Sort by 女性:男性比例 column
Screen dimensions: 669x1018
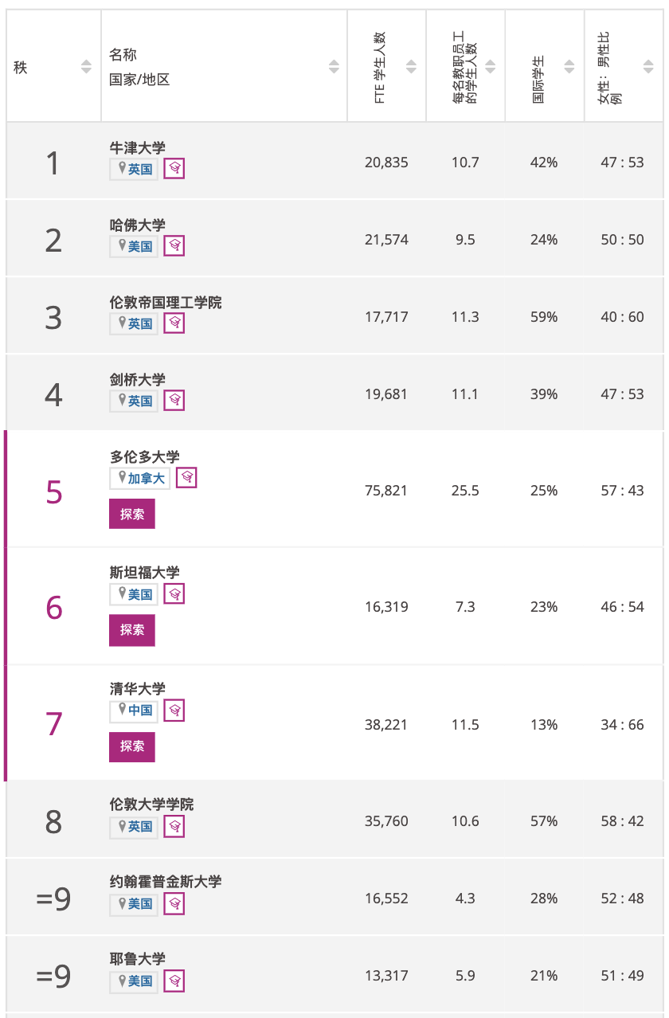click(648, 67)
